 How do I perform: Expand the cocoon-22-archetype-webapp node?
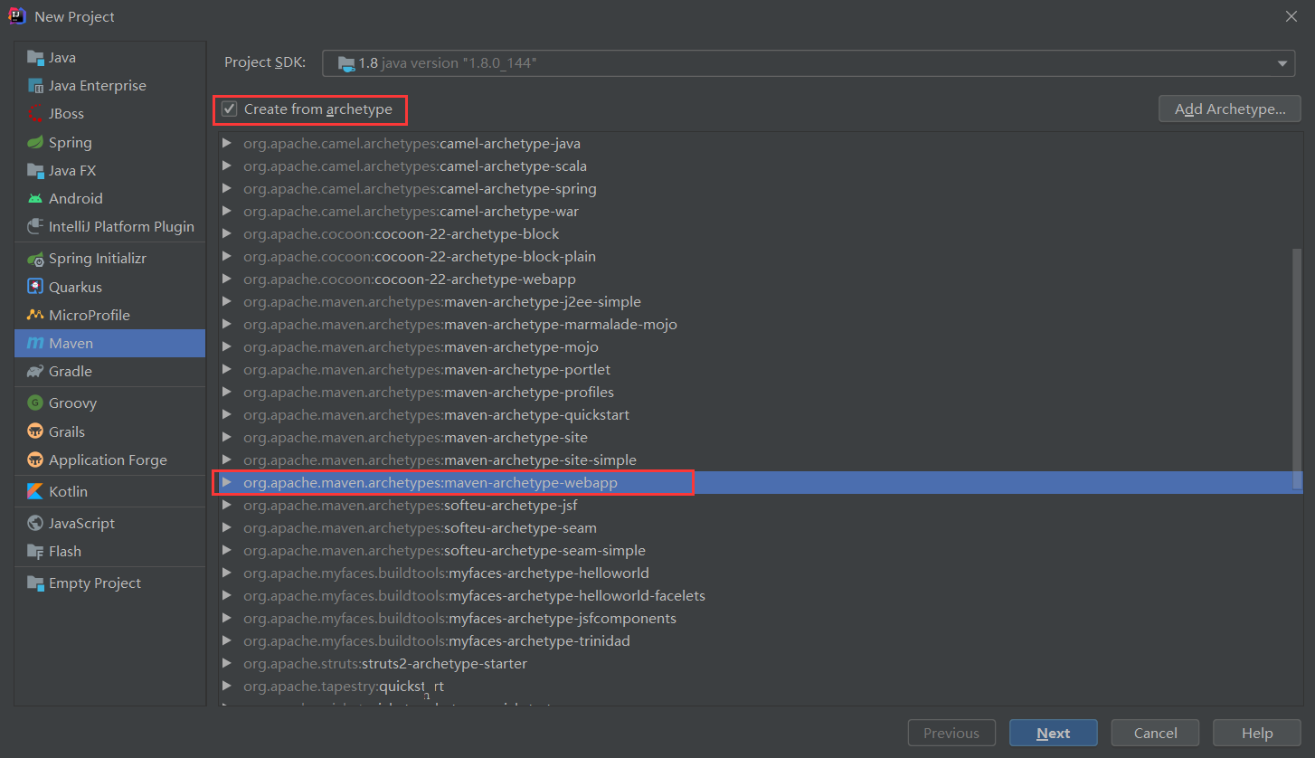227,279
